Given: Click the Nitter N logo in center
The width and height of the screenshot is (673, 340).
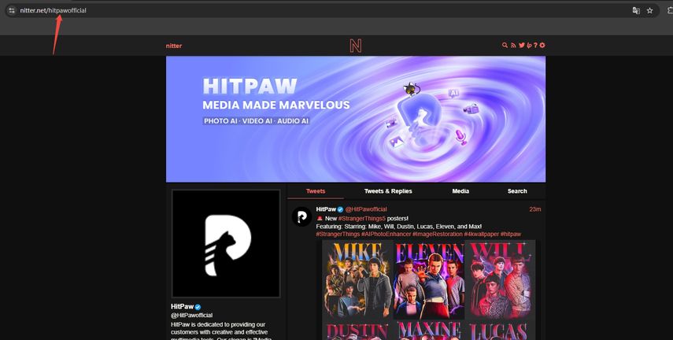Looking at the screenshot, I should click(356, 46).
